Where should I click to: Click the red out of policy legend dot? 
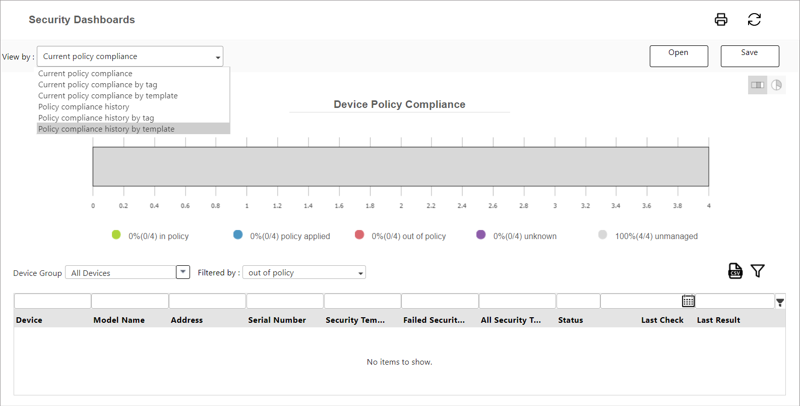359,235
